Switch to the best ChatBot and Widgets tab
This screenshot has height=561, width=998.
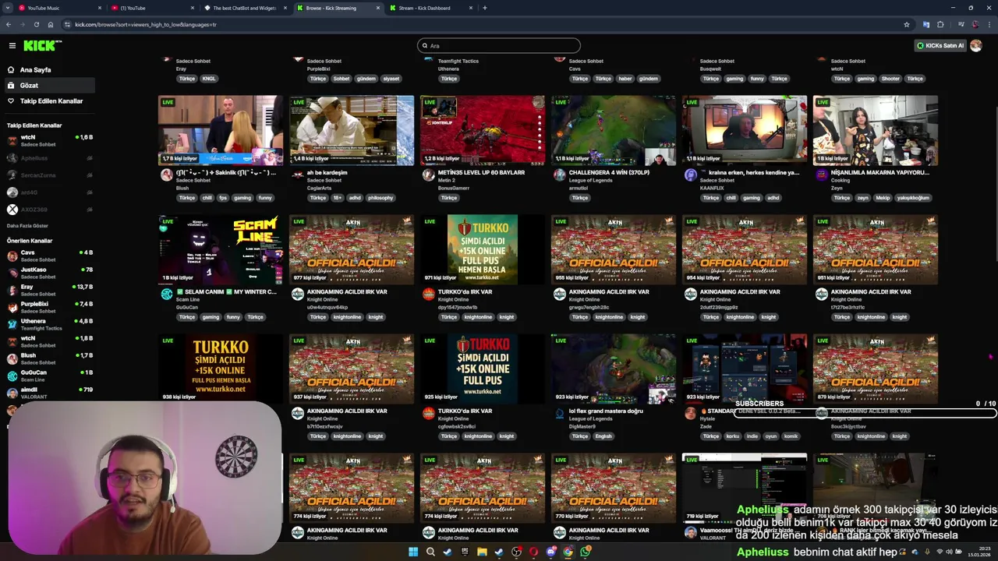click(x=244, y=8)
